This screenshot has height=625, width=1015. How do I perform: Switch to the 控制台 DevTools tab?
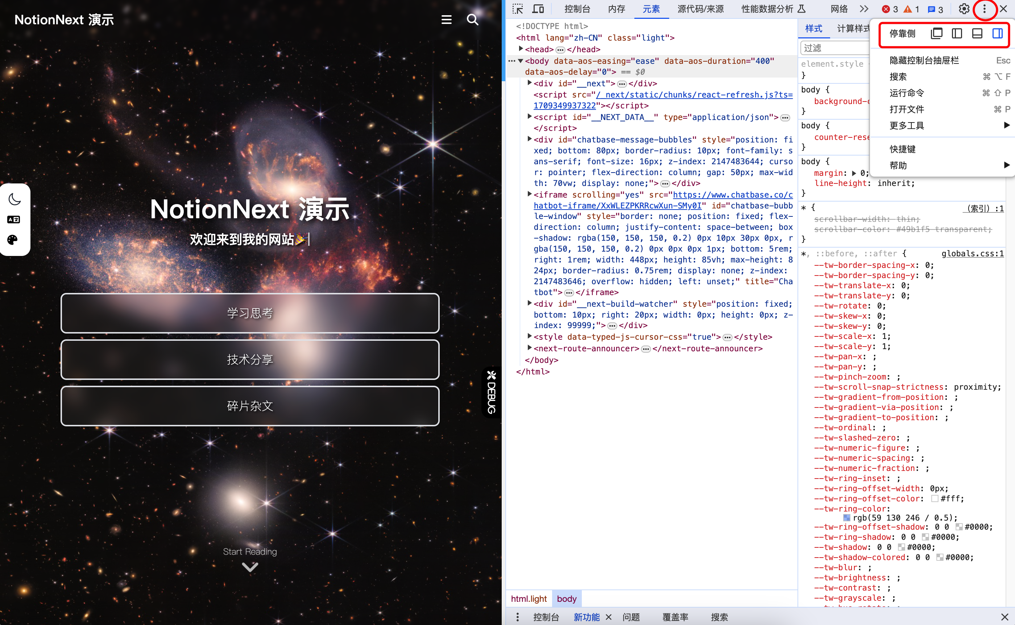click(577, 9)
